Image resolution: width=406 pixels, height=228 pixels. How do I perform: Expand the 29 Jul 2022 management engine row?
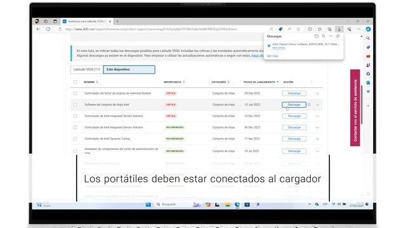click(x=318, y=151)
